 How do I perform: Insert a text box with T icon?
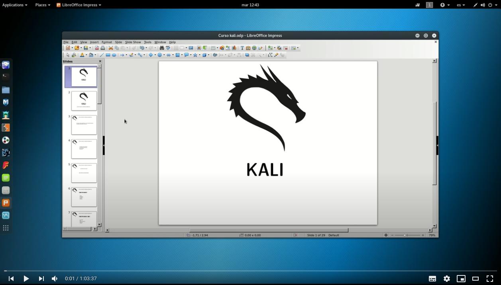click(242, 48)
